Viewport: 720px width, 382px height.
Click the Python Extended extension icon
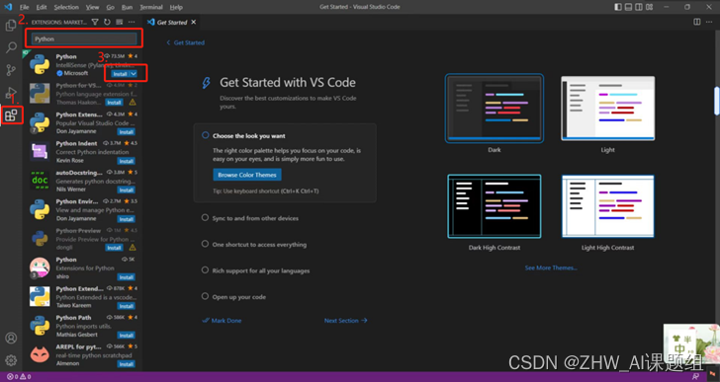click(40, 297)
